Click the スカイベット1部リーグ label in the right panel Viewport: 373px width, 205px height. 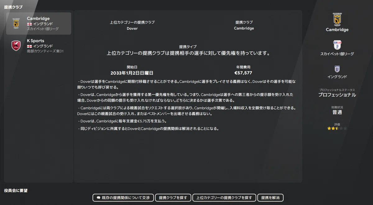coord(337,54)
